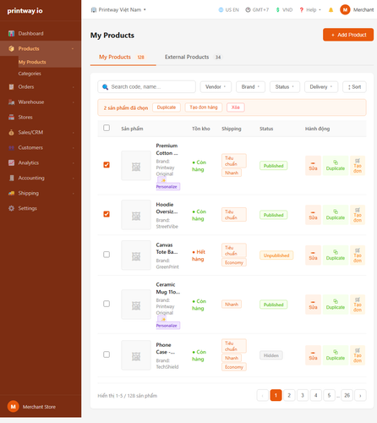Click the Customers people icon
Screen dimensions: 377x423
pyautogui.click(x=11, y=147)
